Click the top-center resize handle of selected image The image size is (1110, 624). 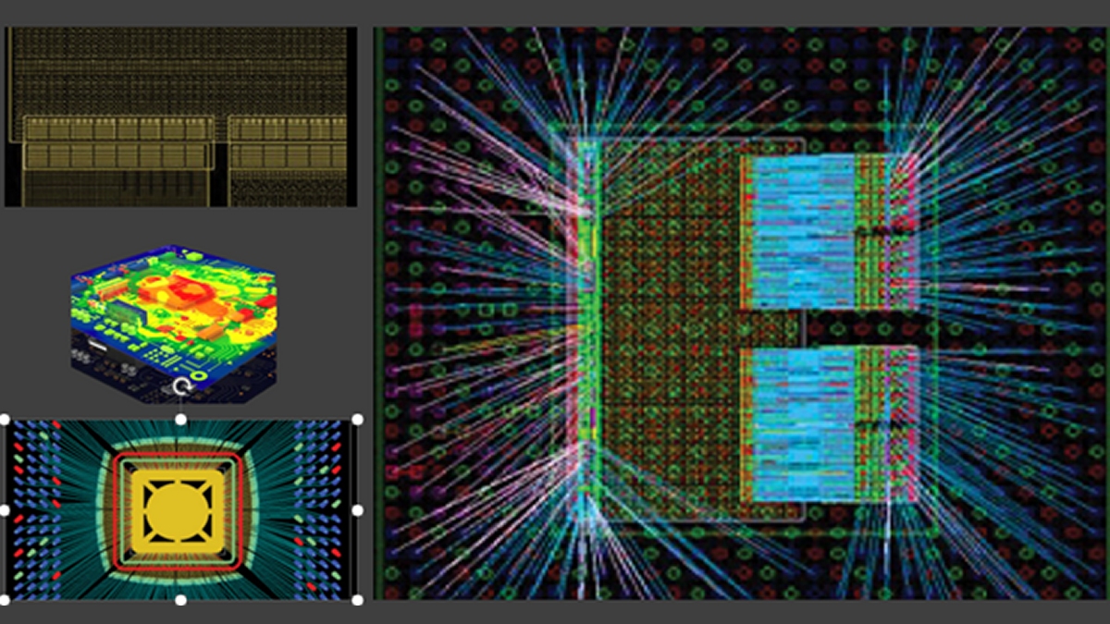click(181, 420)
